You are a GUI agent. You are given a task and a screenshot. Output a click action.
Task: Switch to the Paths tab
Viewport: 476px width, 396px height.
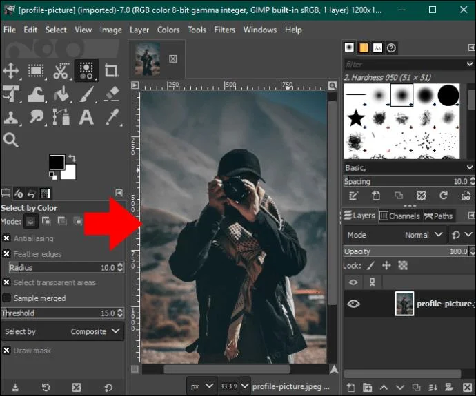point(439,216)
